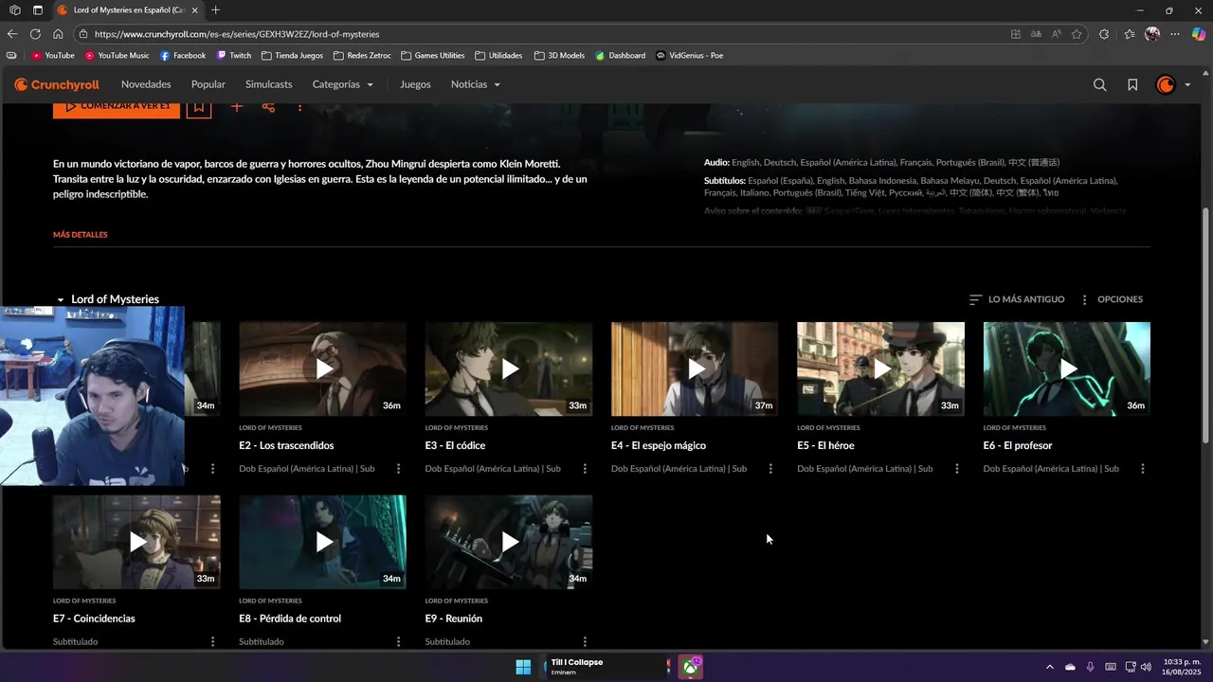Image resolution: width=1213 pixels, height=682 pixels.
Task: Open the Crunchyroll watchlist bookmark icon
Action: [x=1132, y=84]
